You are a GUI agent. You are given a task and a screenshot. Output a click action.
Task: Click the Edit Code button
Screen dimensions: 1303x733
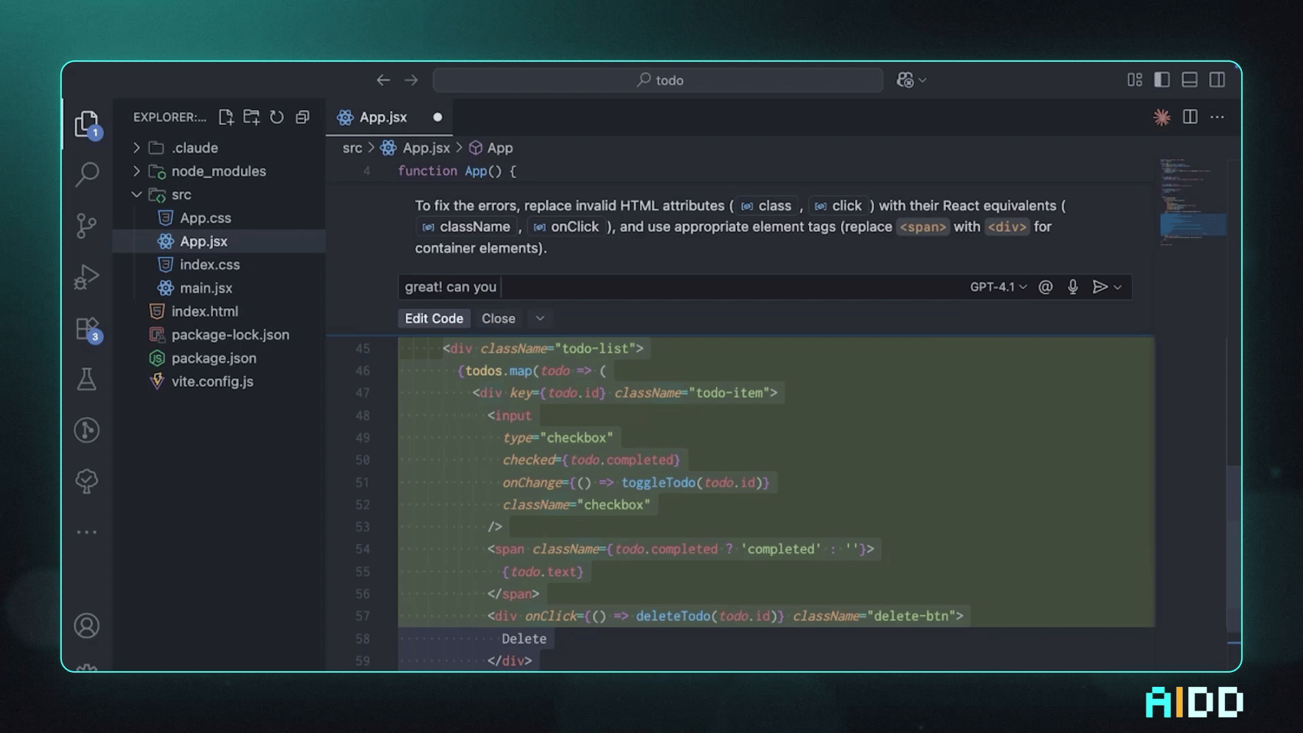click(x=434, y=318)
